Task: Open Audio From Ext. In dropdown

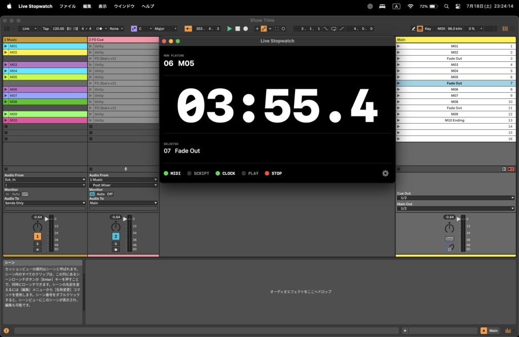Action: [x=45, y=180]
